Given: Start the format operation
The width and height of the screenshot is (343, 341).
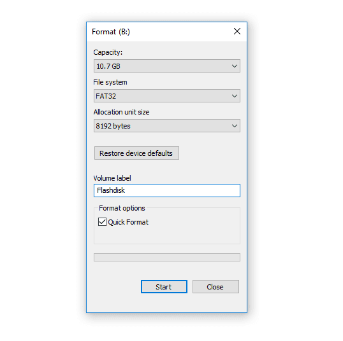Looking at the screenshot, I should [x=164, y=287].
